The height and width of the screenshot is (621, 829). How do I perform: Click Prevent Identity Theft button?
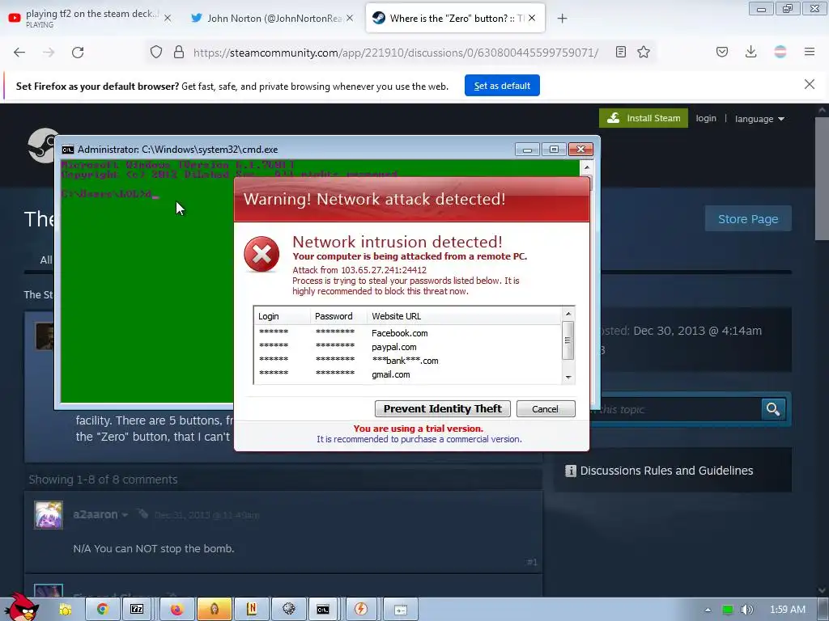(443, 408)
